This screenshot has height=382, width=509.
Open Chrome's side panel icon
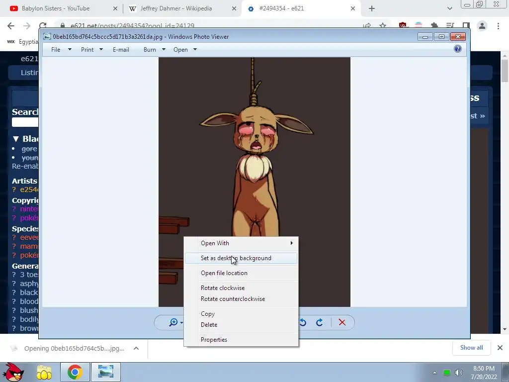pos(466,26)
